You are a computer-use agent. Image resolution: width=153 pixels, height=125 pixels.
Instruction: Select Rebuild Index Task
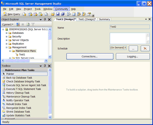point(25,104)
